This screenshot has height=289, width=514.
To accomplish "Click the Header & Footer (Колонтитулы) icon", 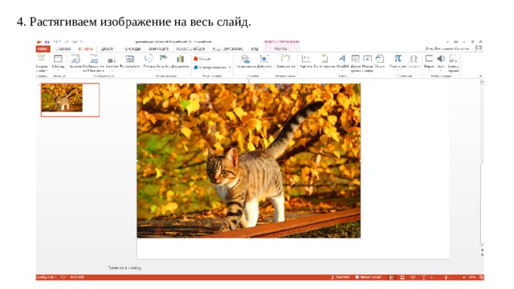I will (324, 59).
